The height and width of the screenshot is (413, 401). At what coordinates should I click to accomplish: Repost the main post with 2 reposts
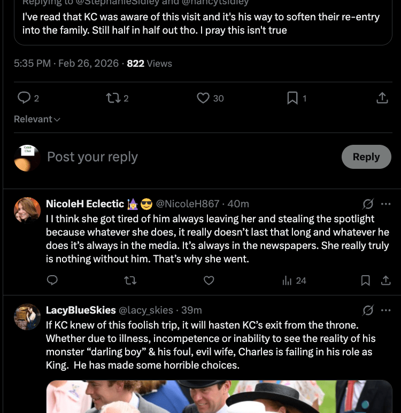click(x=113, y=98)
